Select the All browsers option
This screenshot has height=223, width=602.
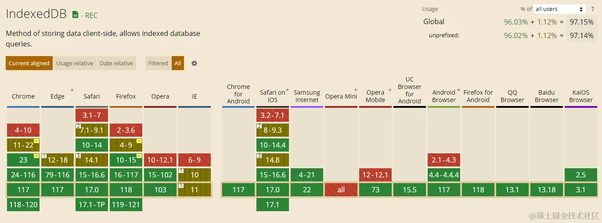(x=178, y=63)
